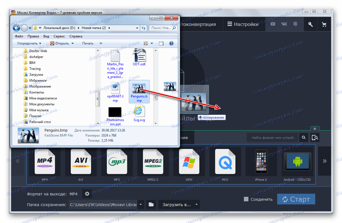Open output format settings gear
342x223 pixels.
click(x=87, y=194)
